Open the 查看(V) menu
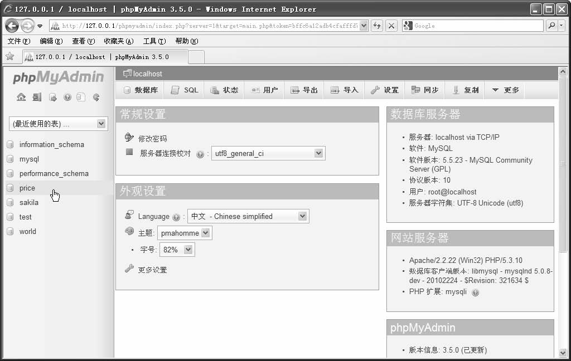This screenshot has height=361, width=571. 83,41
